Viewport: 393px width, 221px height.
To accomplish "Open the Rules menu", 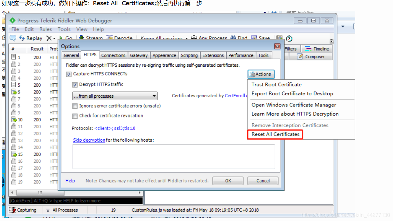I will click(46, 29).
